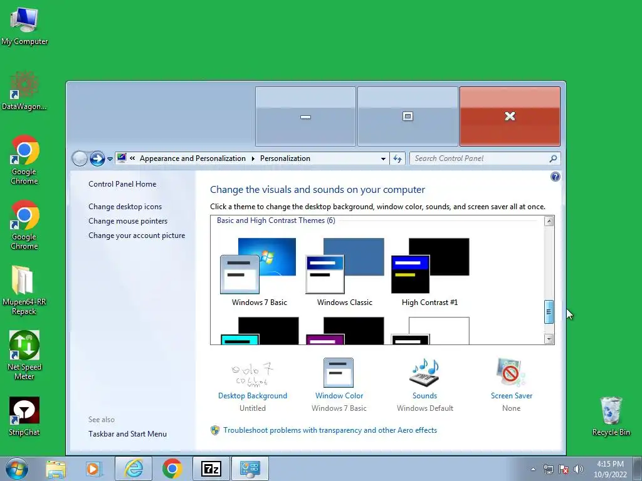Click the volume speaker tray icon
The width and height of the screenshot is (642, 481).
tap(579, 469)
